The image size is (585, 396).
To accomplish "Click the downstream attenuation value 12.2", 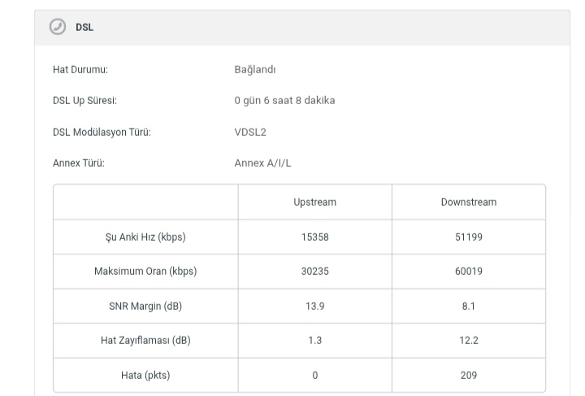I will (468, 341).
